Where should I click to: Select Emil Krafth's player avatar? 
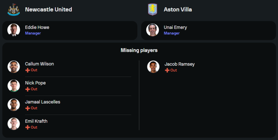point(14,124)
